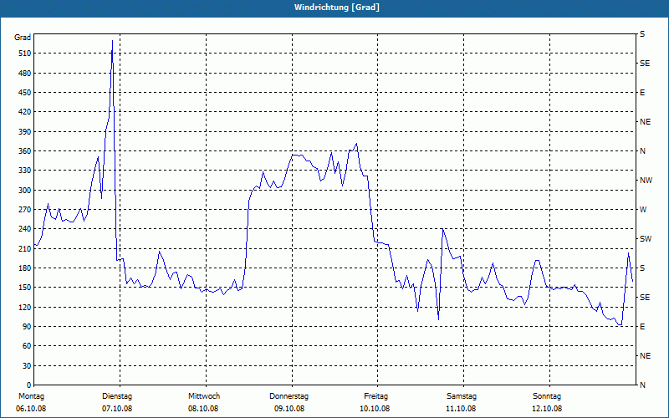Image resolution: width=669 pixels, height=418 pixels.
Task: Click the 60 degree axis label
Action: point(27,346)
